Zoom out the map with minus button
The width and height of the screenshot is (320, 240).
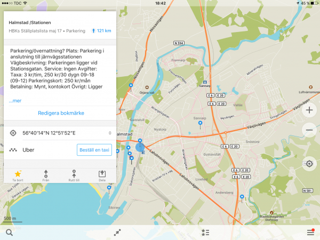pyautogui.click(x=309, y=130)
